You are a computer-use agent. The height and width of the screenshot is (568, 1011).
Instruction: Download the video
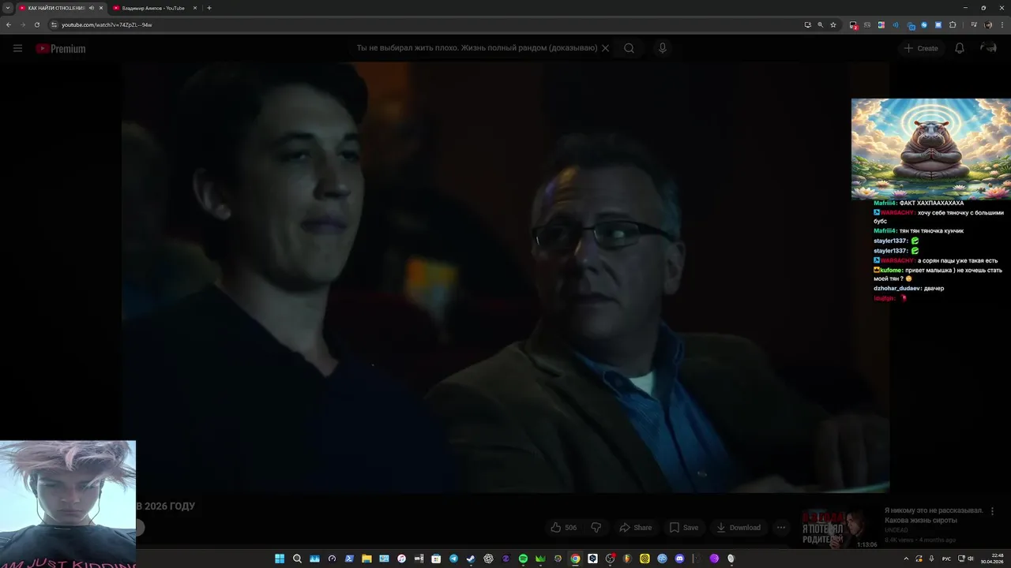pos(739,527)
